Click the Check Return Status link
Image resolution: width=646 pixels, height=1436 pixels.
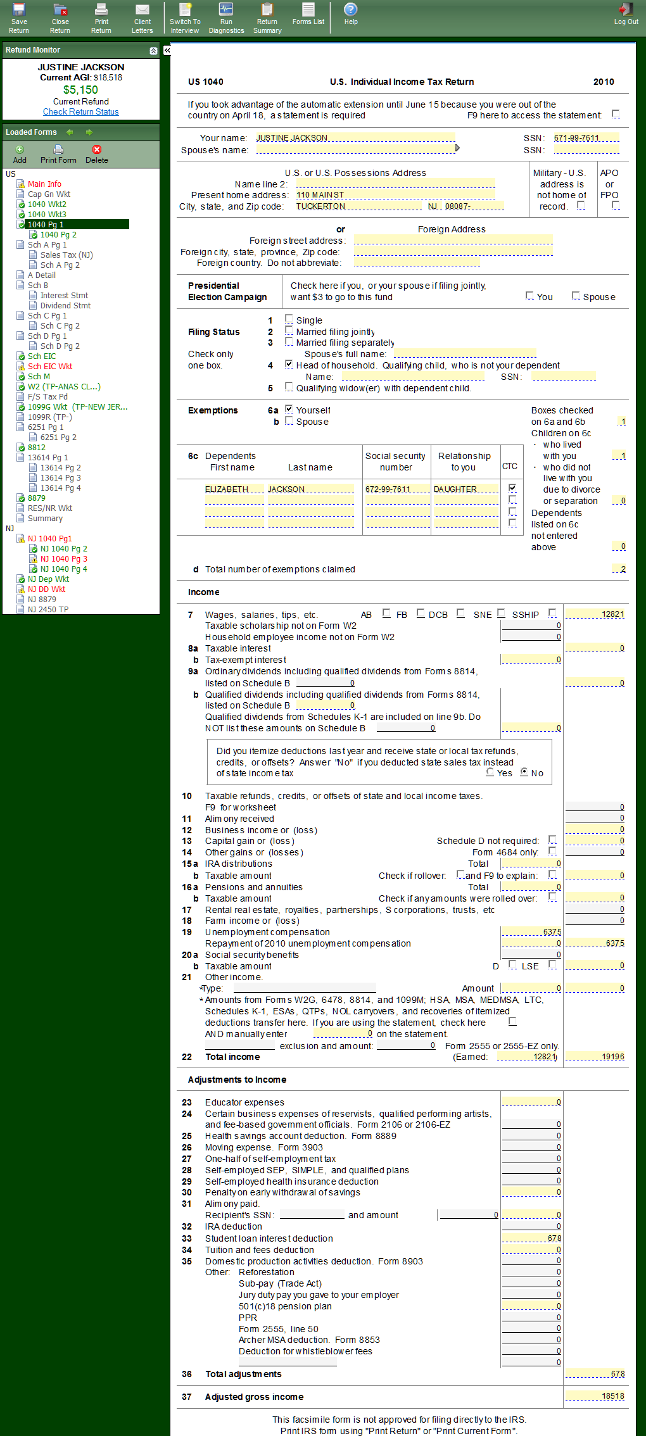click(80, 112)
